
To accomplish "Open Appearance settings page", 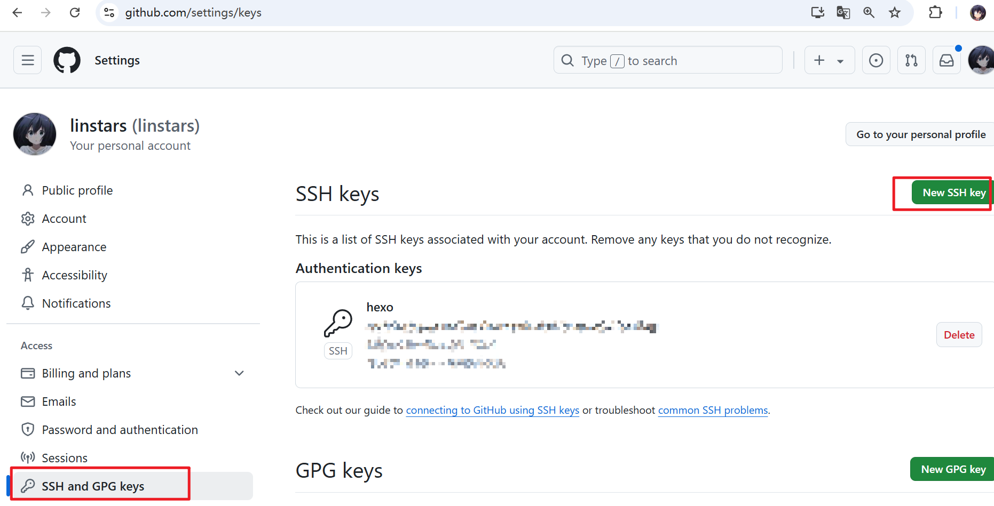I will (x=74, y=247).
